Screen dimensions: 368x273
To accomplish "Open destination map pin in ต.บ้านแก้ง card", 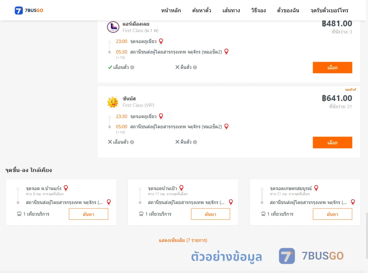I will coord(109,202).
